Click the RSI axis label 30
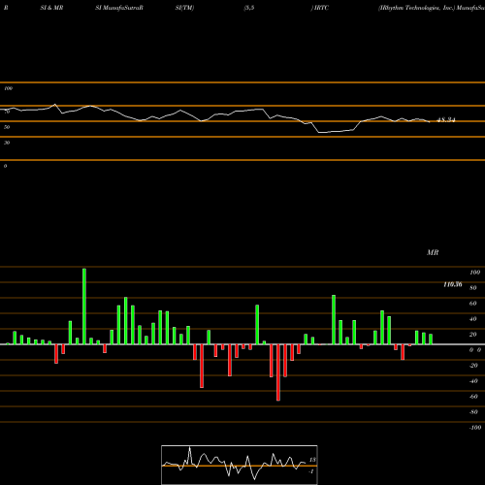Screen dimensions: 485x485 (7, 143)
